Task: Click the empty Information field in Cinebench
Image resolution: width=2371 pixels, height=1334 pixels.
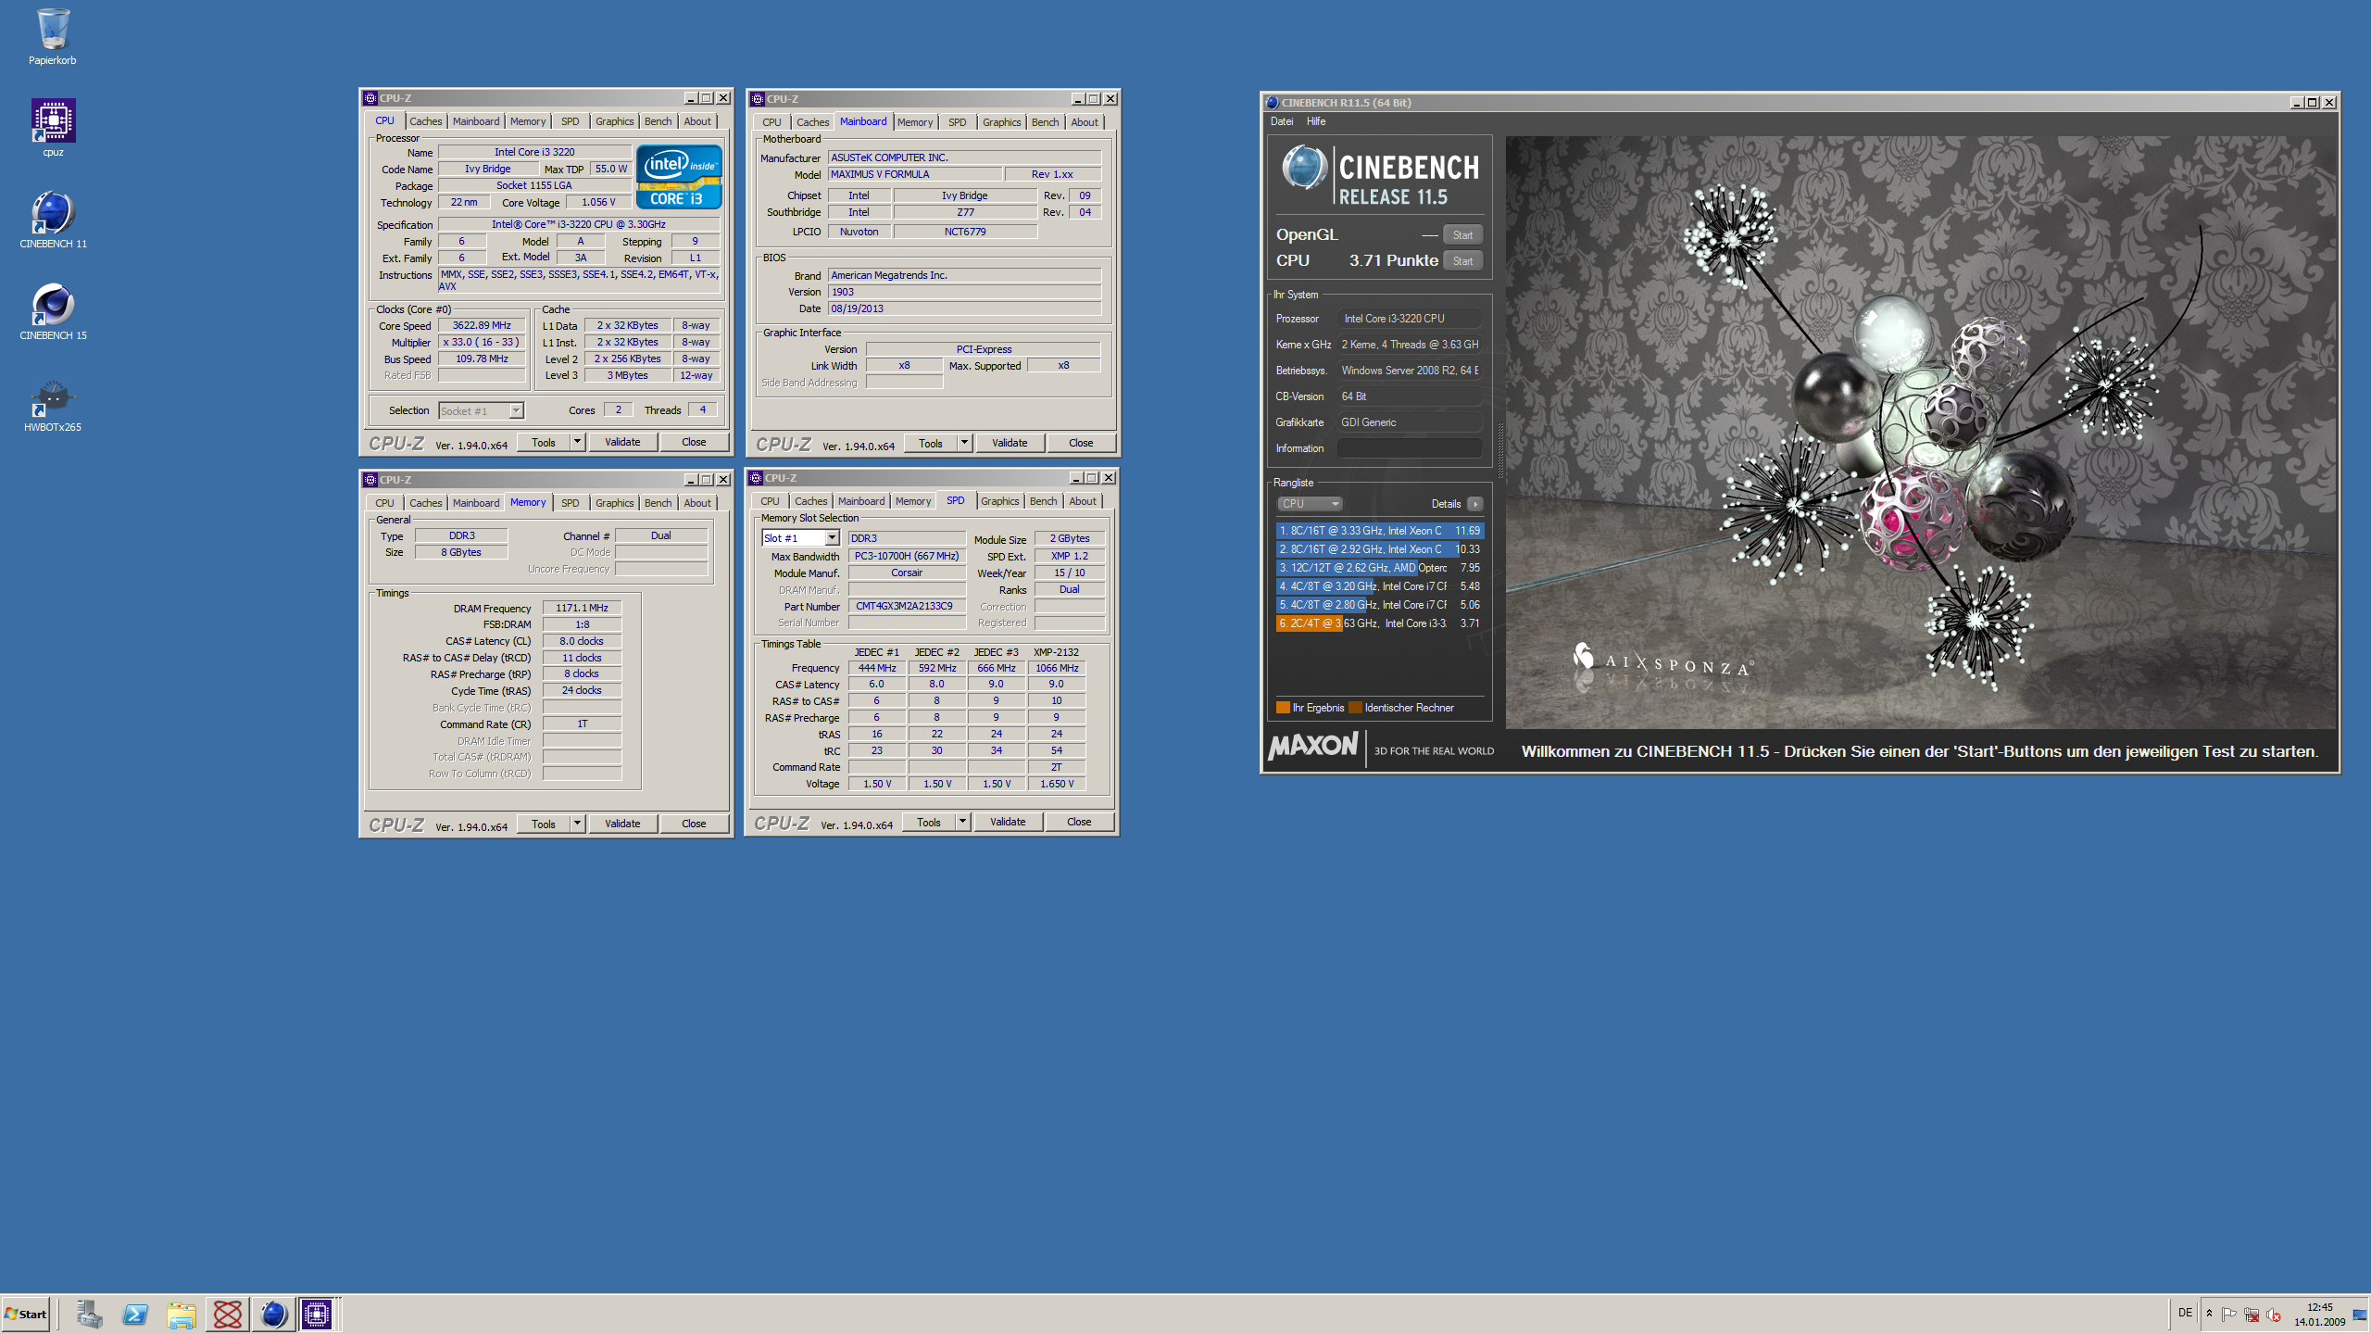Action: [x=1409, y=448]
